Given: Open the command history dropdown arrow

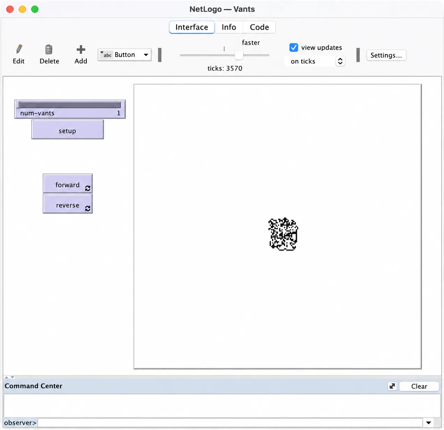Looking at the screenshot, I should 429,423.
